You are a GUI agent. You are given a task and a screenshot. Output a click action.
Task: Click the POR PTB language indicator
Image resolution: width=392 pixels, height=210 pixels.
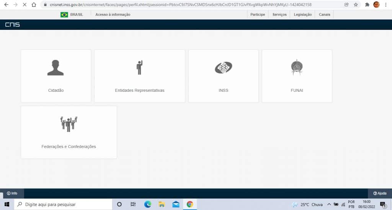click(351, 204)
